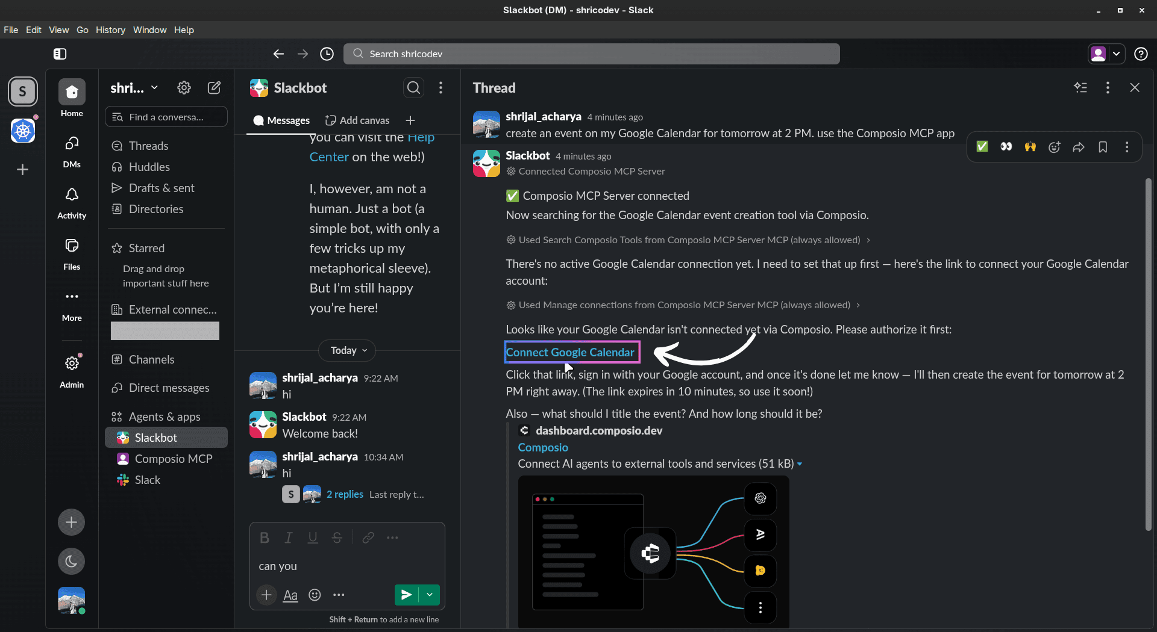Viewport: 1157px width, 632px height.
Task: Follow the Connect Google Calendar link
Action: pos(570,353)
